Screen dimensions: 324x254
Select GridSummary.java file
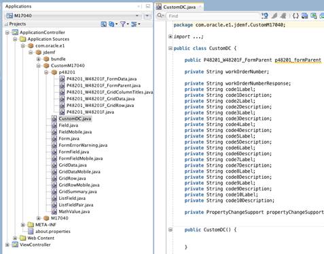click(77, 192)
